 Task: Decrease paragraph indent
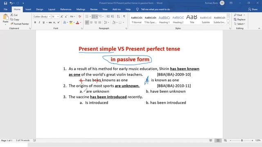point(108,16)
